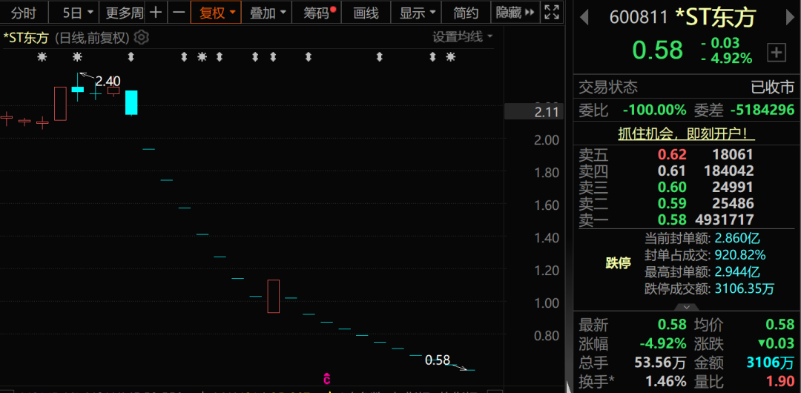Viewport: 801px width, 393px height.
Task: Toggle 隐藏 to hide the side panel
Action: tap(515, 13)
